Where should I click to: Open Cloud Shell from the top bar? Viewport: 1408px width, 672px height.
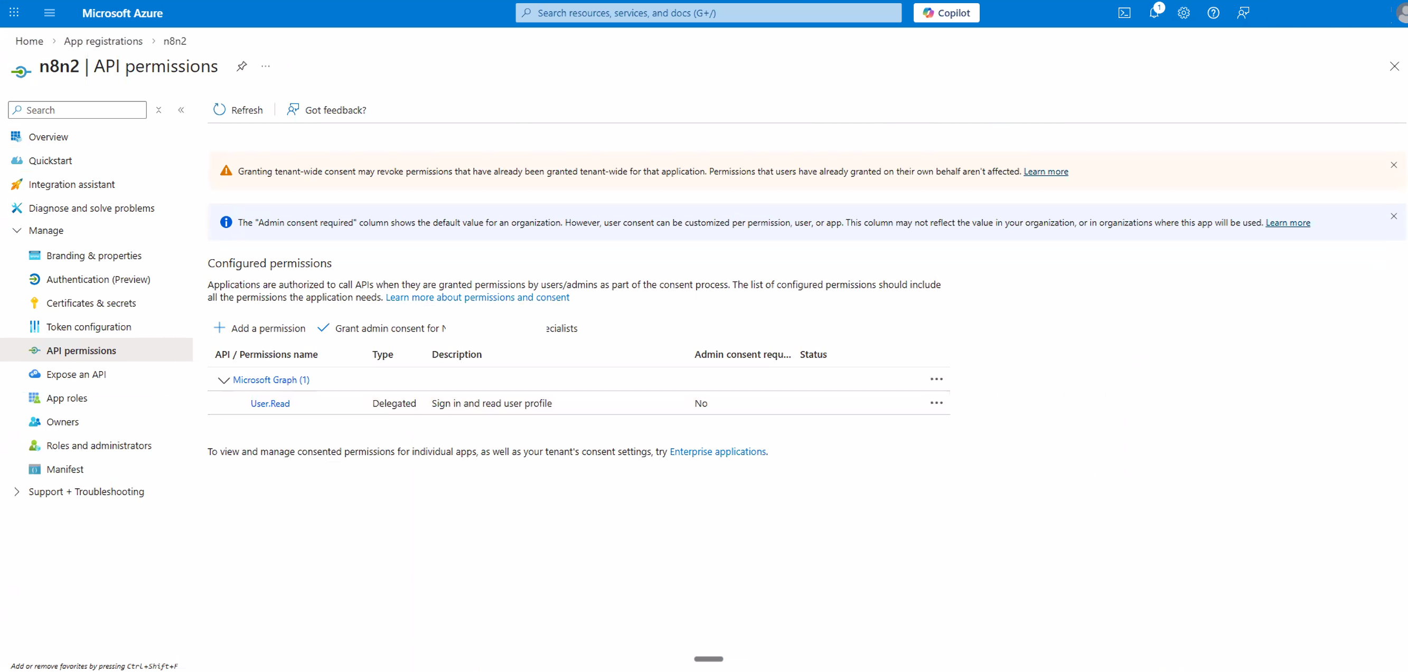point(1125,13)
